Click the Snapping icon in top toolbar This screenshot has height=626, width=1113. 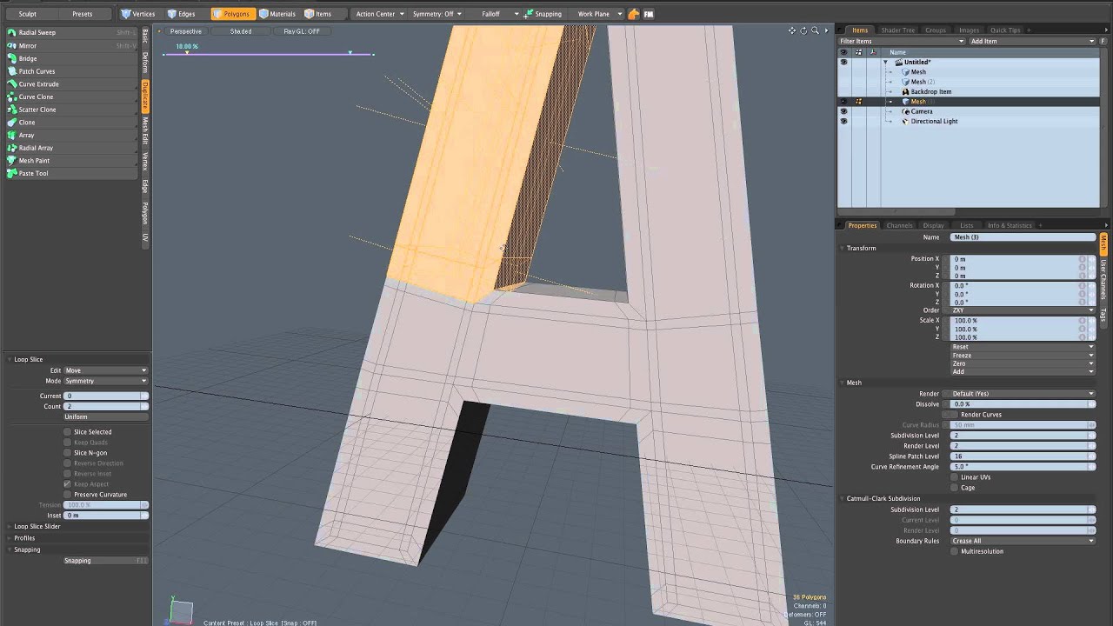tap(528, 14)
